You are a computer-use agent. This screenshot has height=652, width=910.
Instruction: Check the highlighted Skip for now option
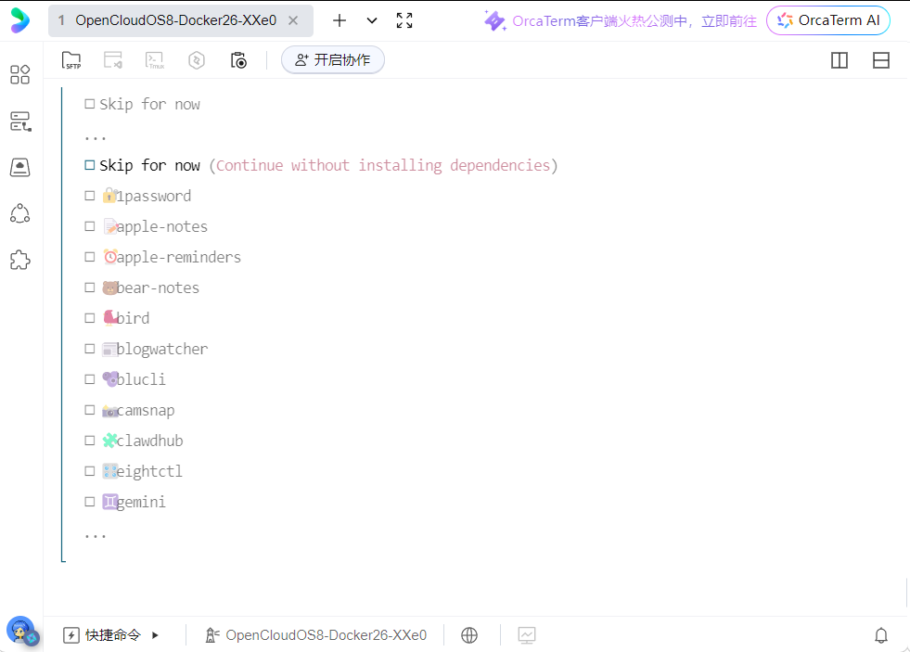[x=89, y=165]
